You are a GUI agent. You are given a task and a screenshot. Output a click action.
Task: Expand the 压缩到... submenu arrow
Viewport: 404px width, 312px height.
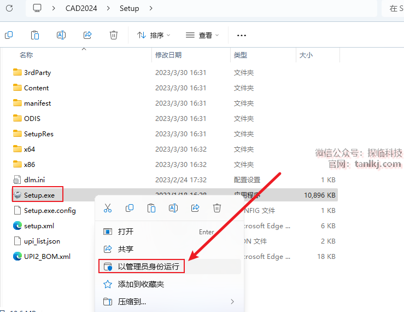pos(232,302)
